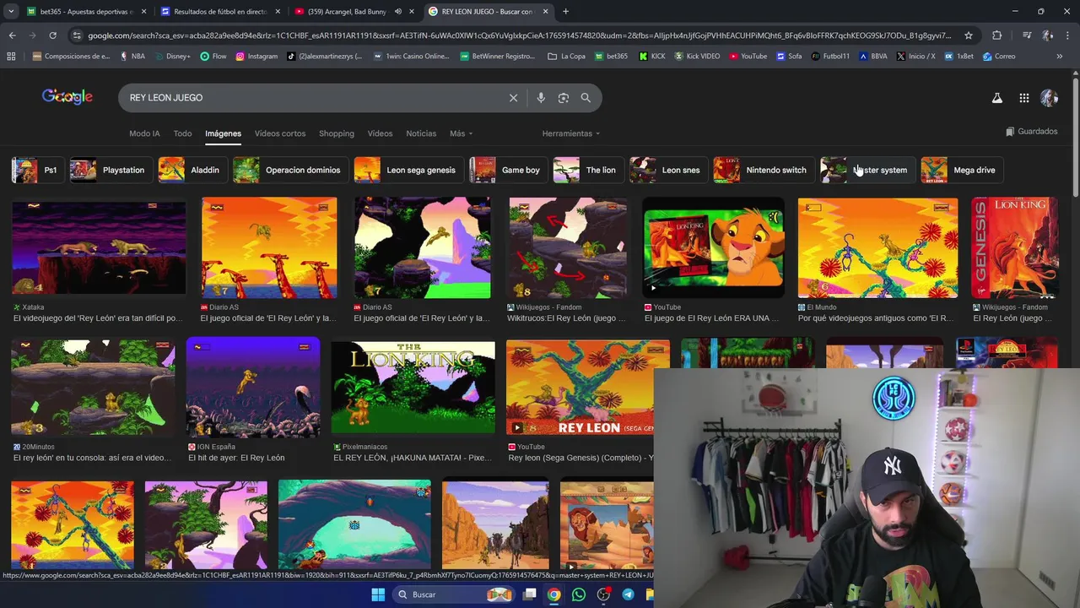Bookmark this page with the star icon
Viewport: 1080px width, 608px height.
(x=969, y=35)
